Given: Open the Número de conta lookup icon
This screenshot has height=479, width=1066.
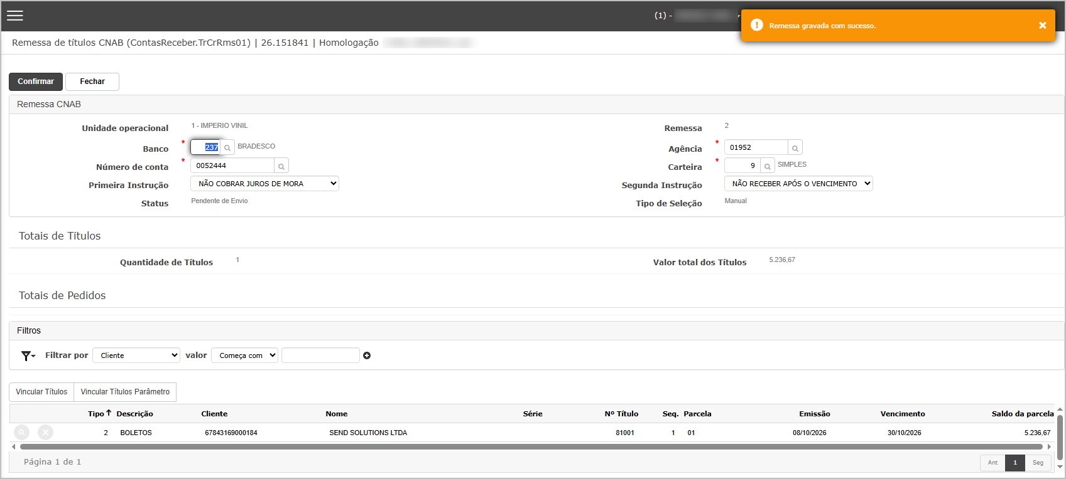Looking at the screenshot, I should (x=281, y=166).
